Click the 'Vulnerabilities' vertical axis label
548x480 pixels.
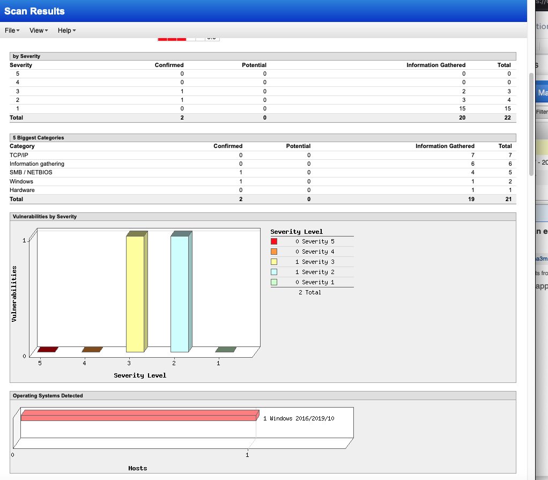(14, 294)
